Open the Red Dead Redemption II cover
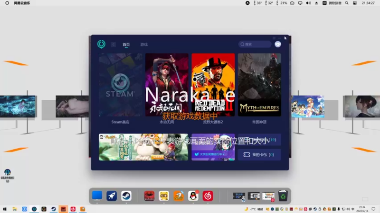Viewport: 380px width, 213px height. 213,85
